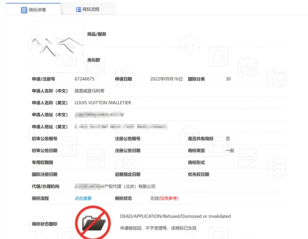
Task: Select the registration number 67246675
Action: [x=84, y=79]
